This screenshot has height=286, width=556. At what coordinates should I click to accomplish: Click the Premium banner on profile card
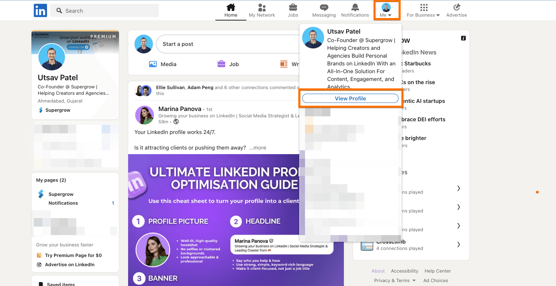tap(75, 42)
